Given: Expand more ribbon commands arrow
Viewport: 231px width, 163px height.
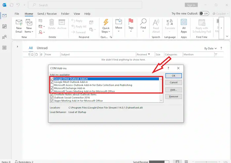Looking at the screenshot, I should [x=221, y=28].
